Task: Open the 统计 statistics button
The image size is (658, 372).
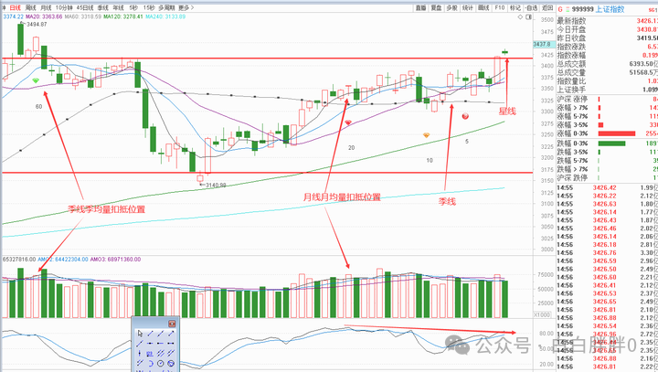Action: 468,8
